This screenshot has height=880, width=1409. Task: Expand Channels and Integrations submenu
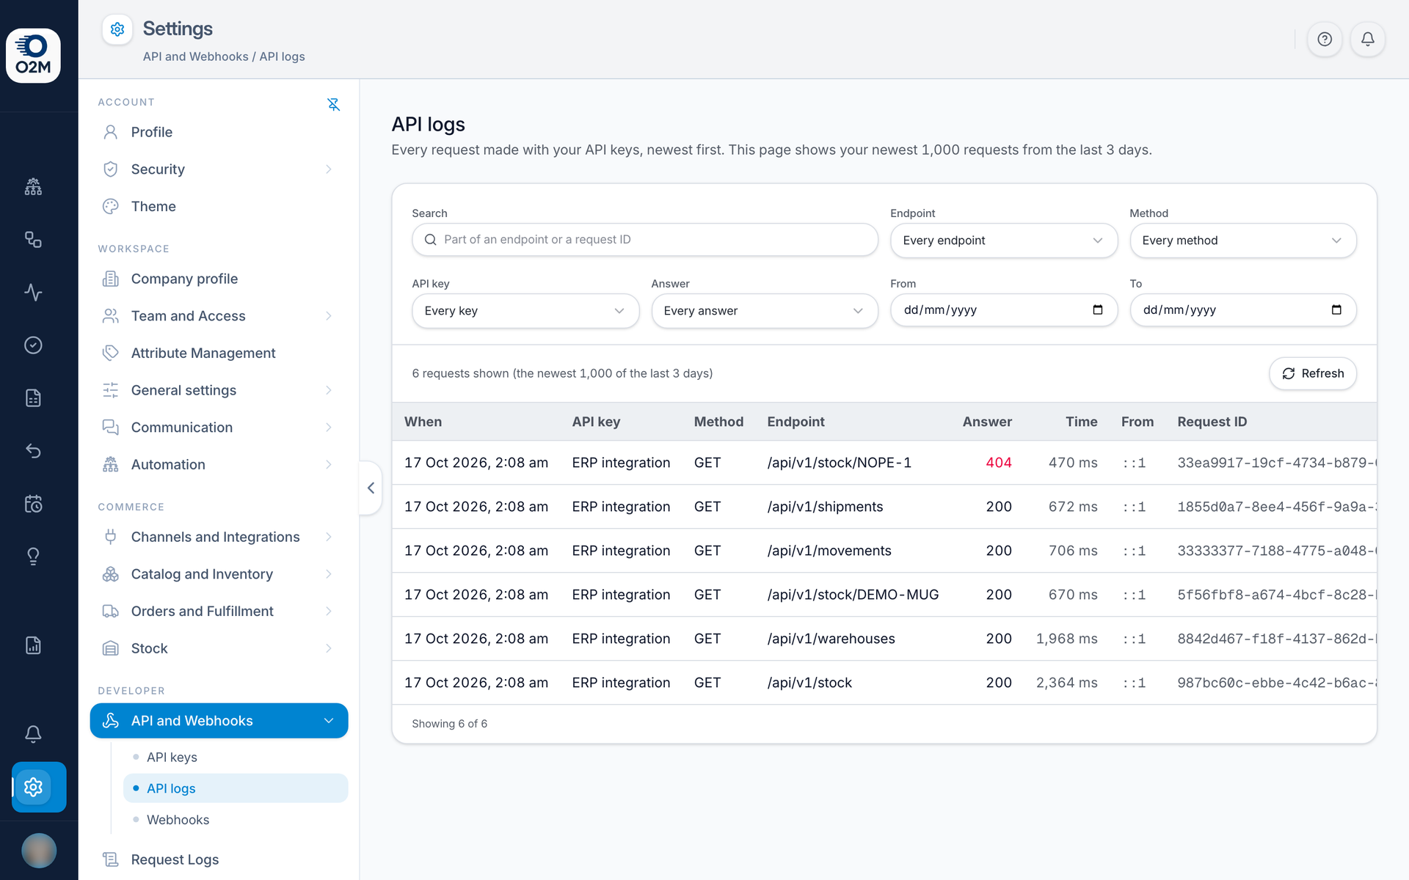329,537
